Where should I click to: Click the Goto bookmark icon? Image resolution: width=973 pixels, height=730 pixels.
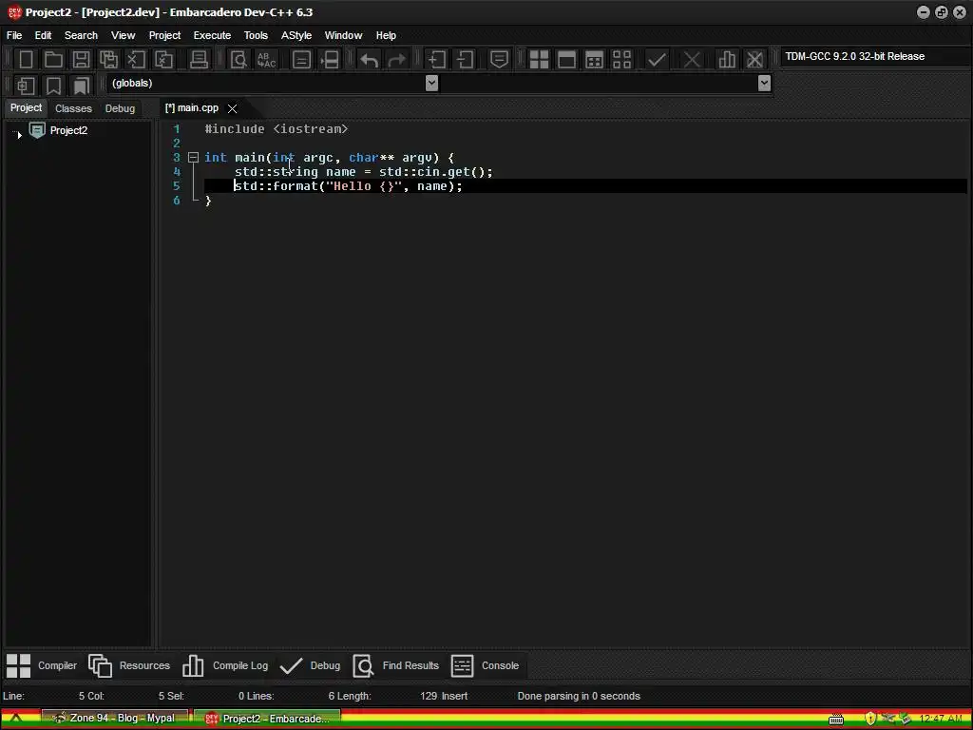[x=81, y=86]
